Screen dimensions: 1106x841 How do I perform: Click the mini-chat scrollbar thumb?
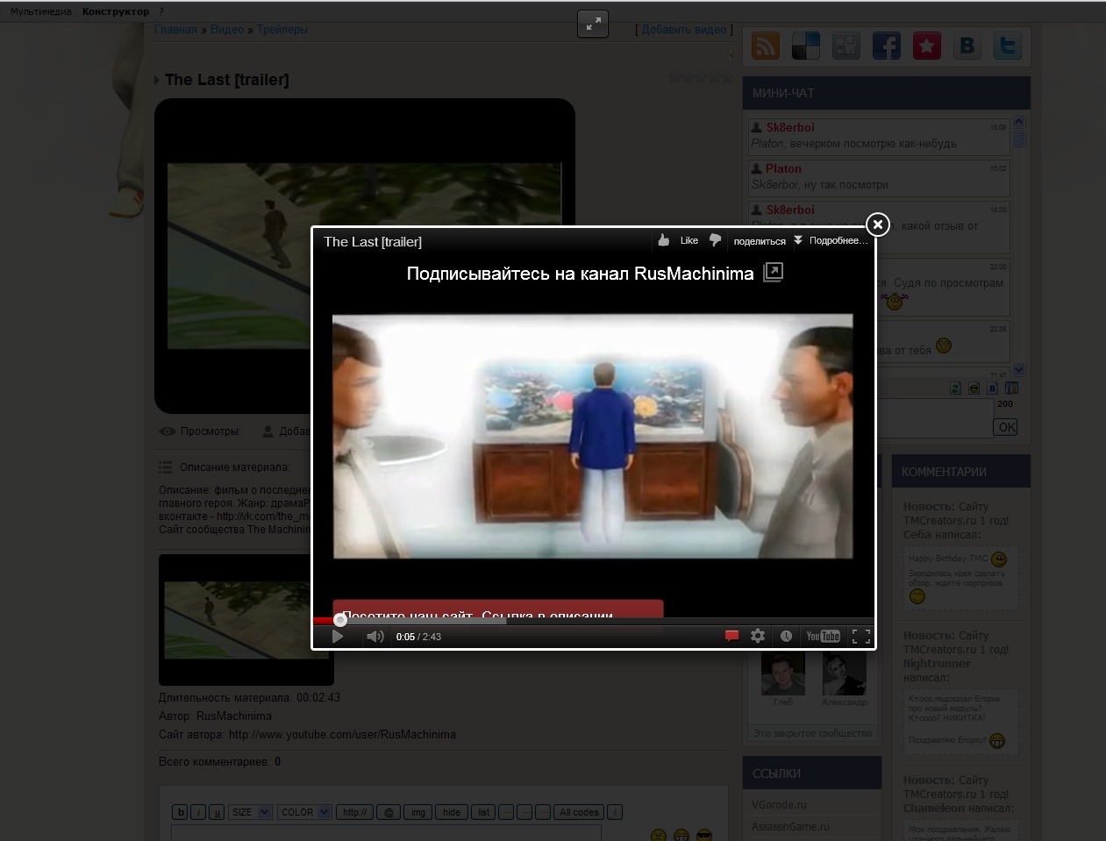click(1018, 138)
